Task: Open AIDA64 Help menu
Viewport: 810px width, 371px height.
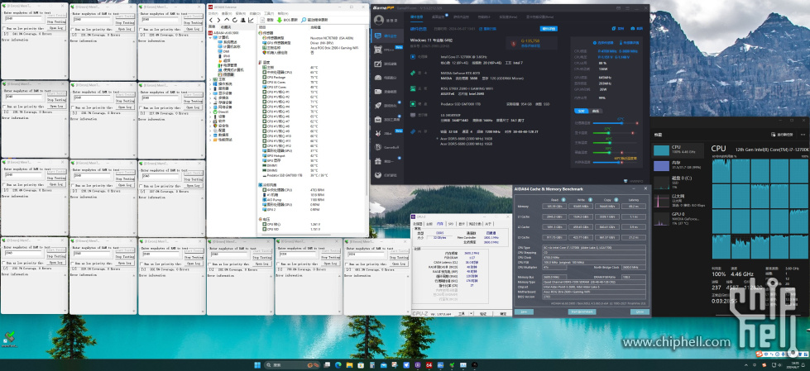Action: click(283, 13)
